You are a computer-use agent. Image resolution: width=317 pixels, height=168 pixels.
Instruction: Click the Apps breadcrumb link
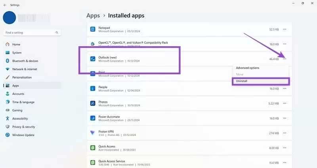click(x=93, y=16)
